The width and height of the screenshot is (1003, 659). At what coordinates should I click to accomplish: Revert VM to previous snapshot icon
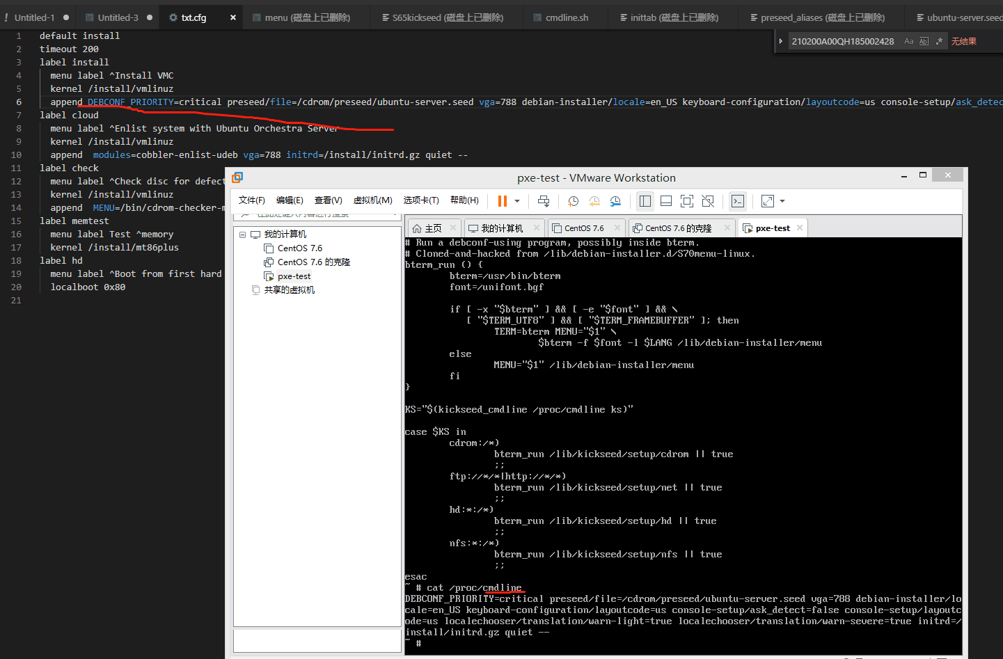594,201
